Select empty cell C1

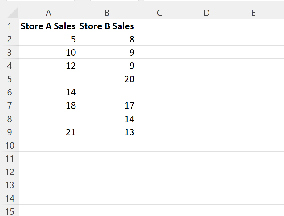[x=160, y=26]
